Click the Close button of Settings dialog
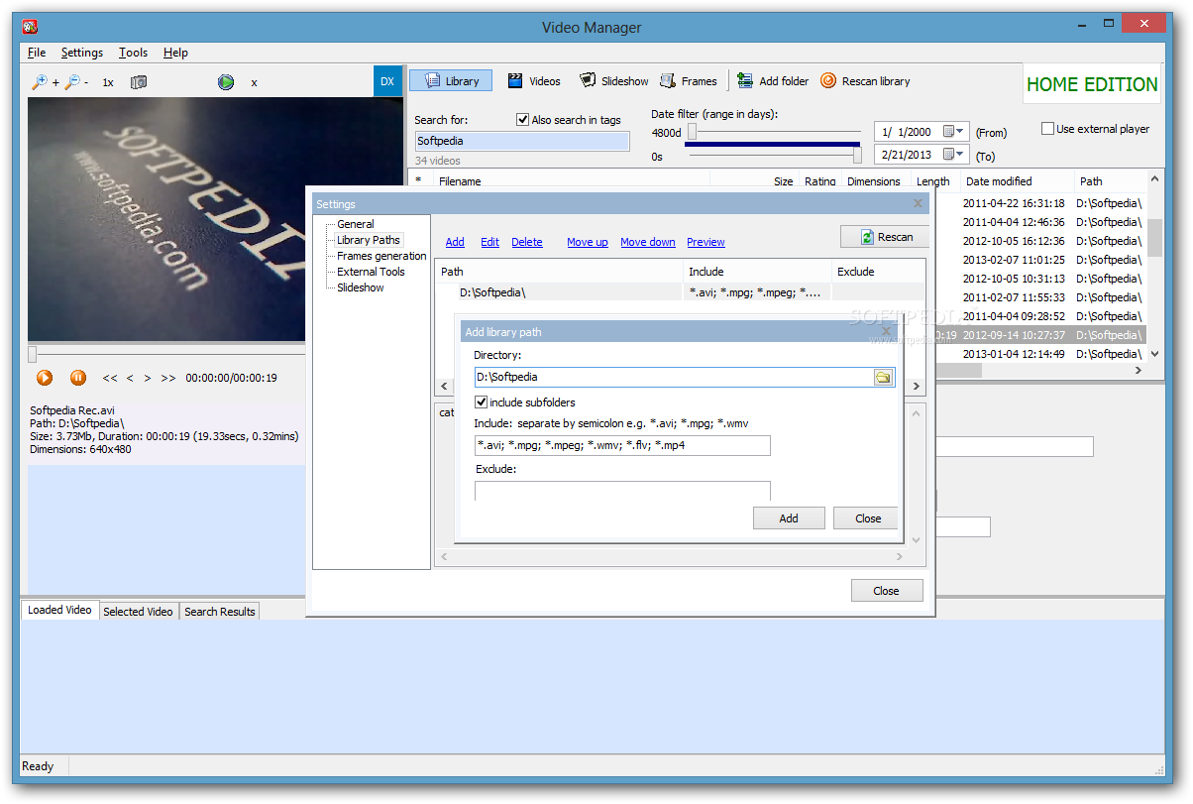 point(886,590)
